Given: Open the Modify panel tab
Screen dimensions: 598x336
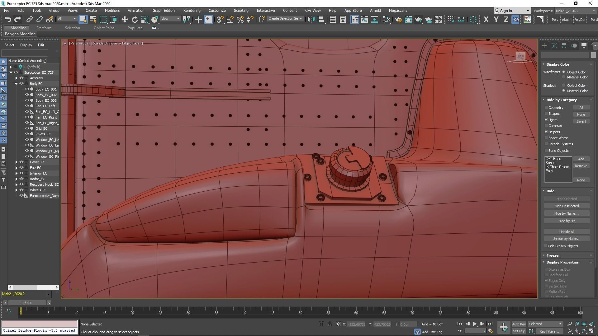Looking at the screenshot, I should tap(554, 46).
